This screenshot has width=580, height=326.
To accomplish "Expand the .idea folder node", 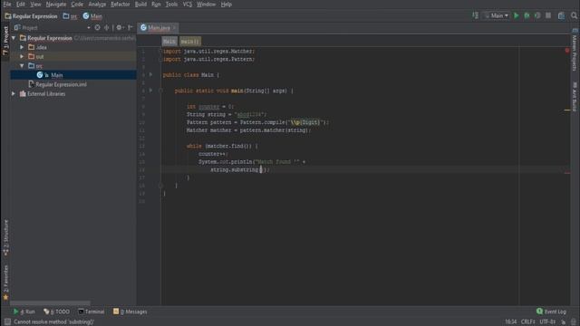I will pos(22,47).
